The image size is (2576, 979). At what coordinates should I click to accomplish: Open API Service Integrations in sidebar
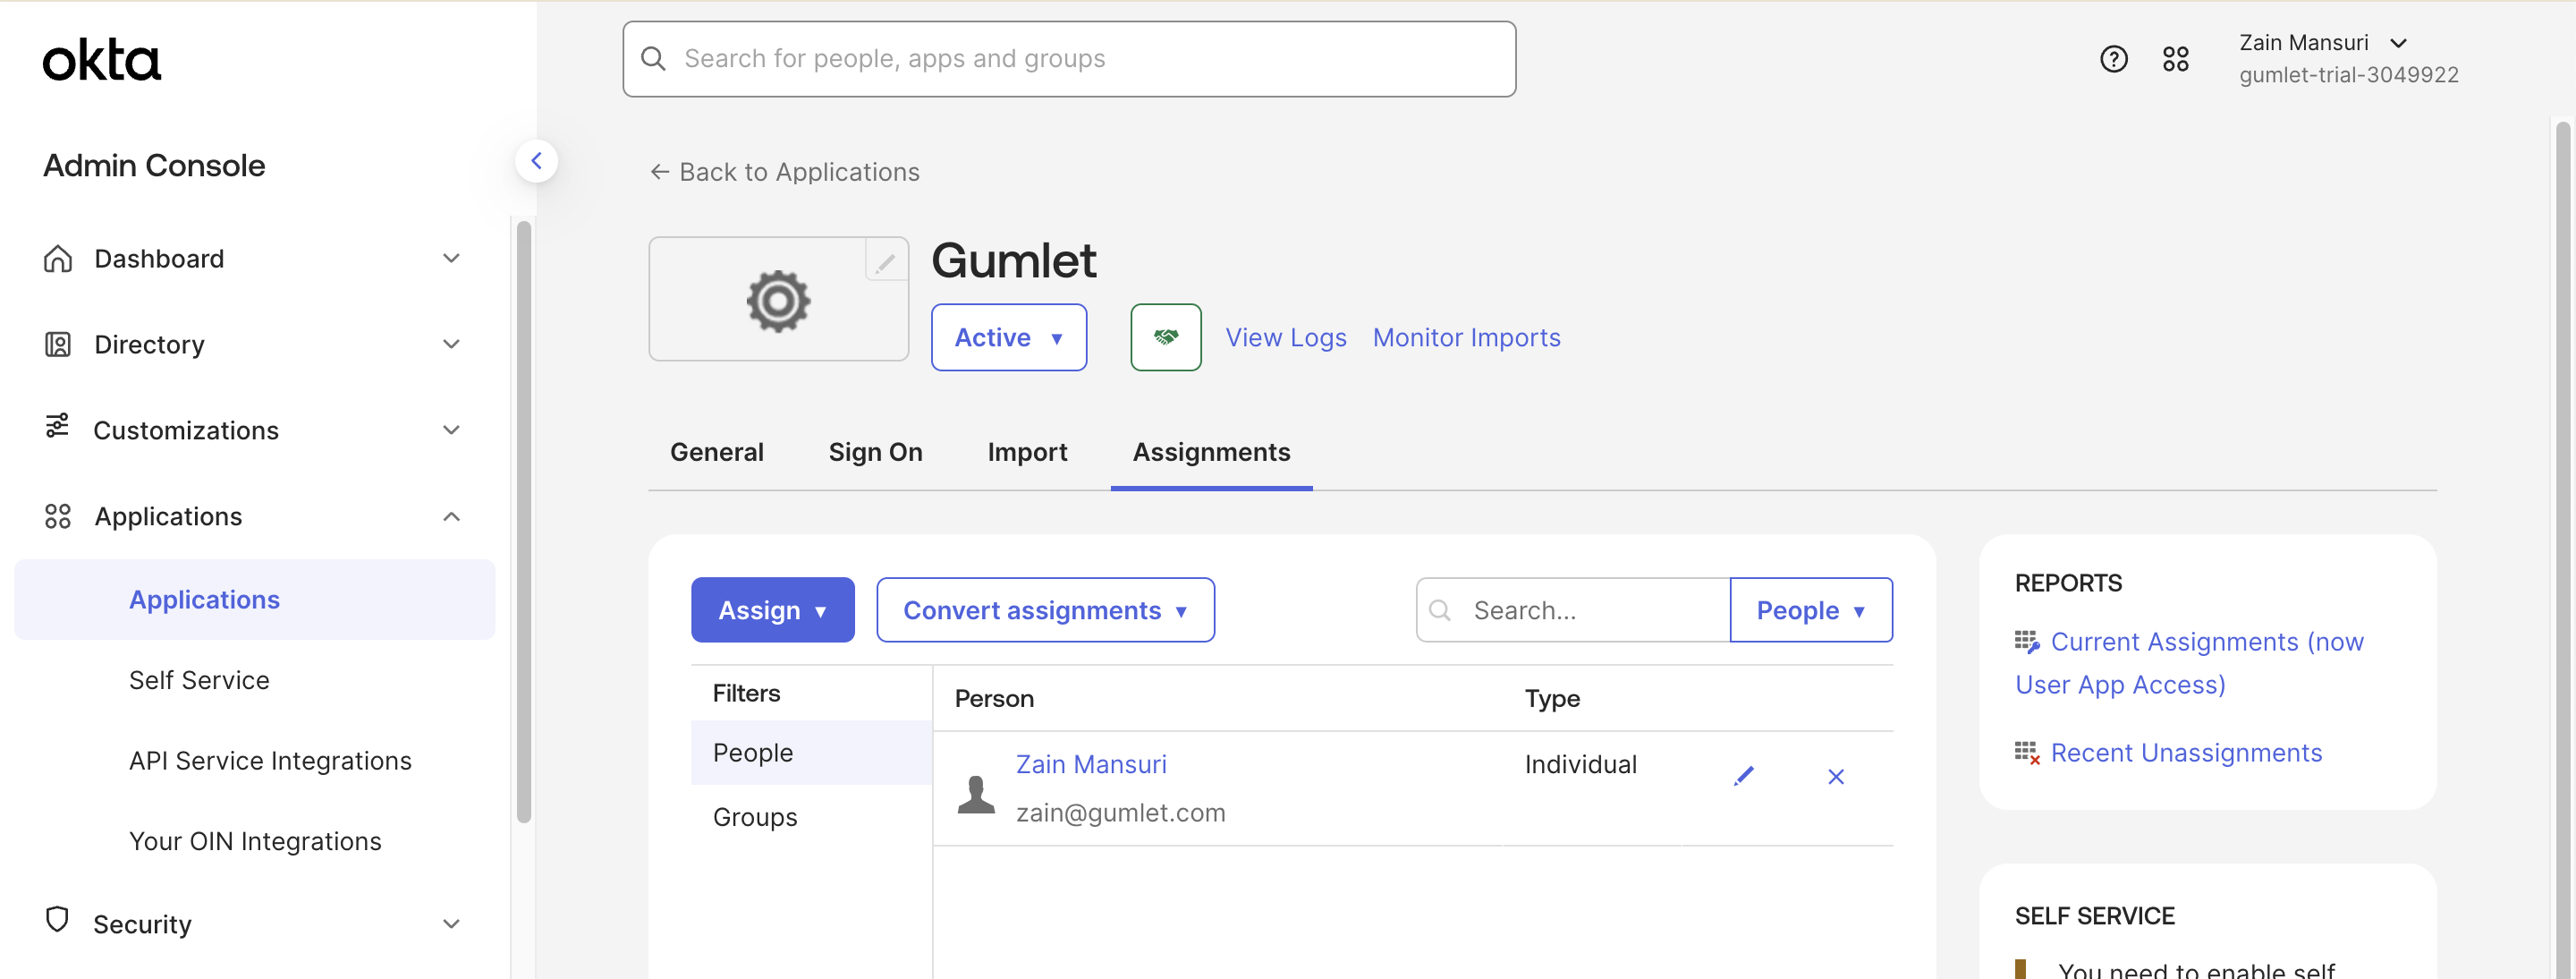(x=270, y=761)
